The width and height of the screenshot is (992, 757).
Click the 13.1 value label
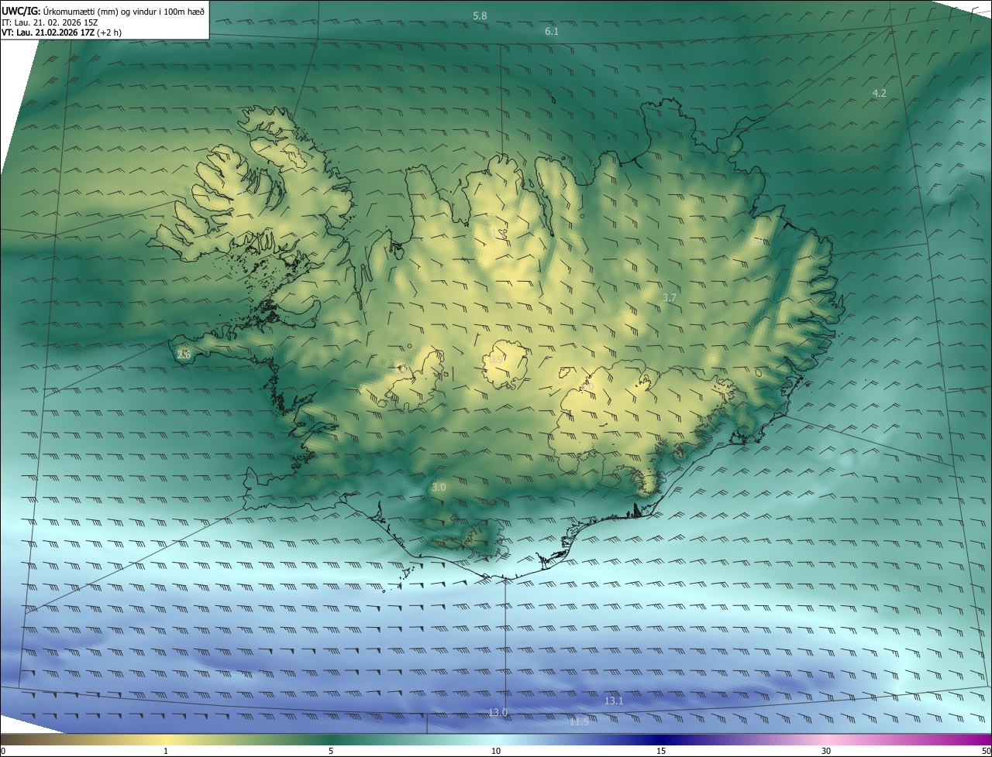(614, 700)
